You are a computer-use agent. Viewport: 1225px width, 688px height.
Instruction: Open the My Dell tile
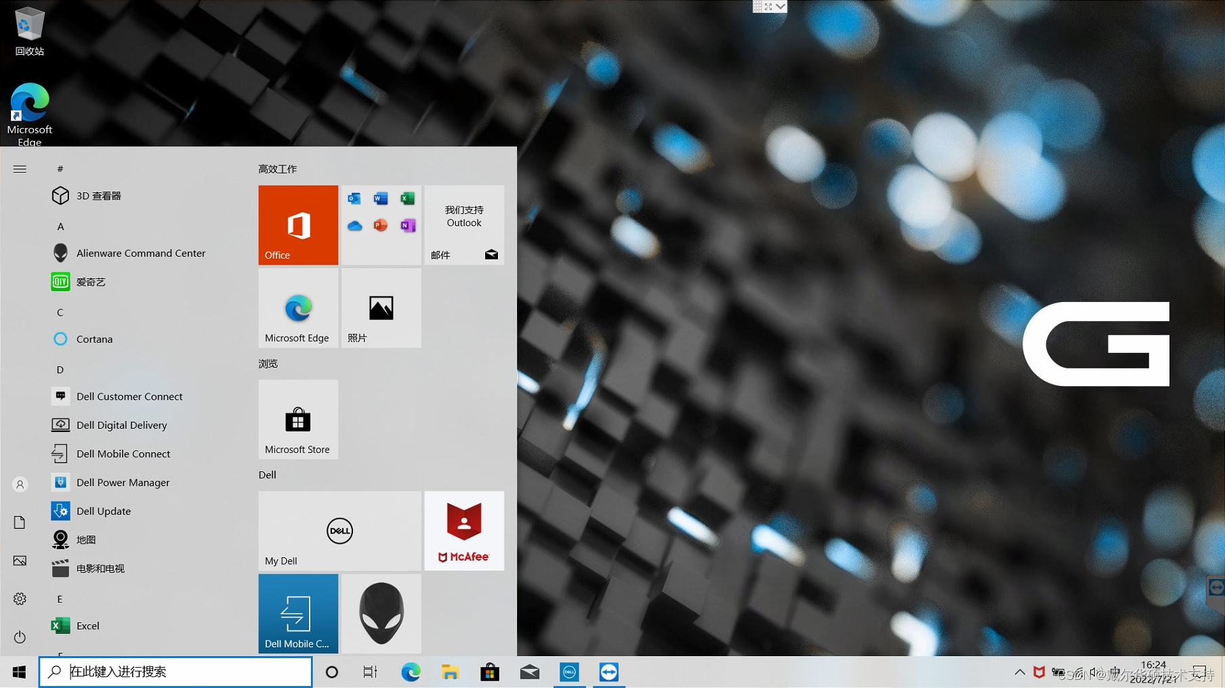point(339,531)
